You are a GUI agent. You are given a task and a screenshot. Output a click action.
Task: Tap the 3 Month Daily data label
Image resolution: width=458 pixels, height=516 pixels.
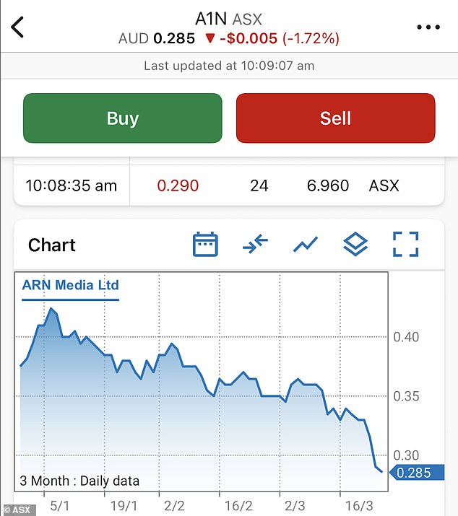pyautogui.click(x=79, y=481)
